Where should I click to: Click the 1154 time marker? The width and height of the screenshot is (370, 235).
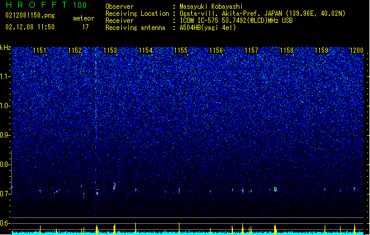[x=146, y=51]
